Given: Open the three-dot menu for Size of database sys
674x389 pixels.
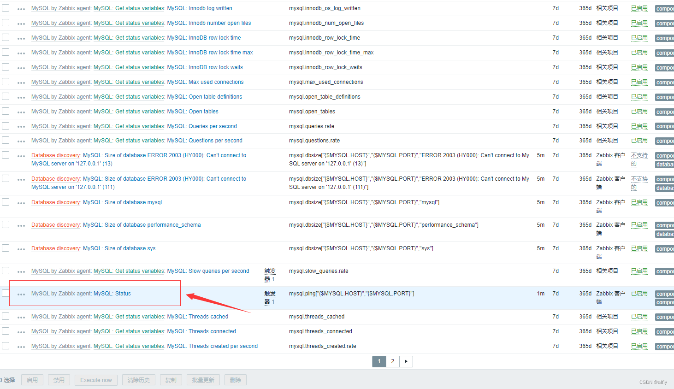Looking at the screenshot, I should tap(21, 249).
